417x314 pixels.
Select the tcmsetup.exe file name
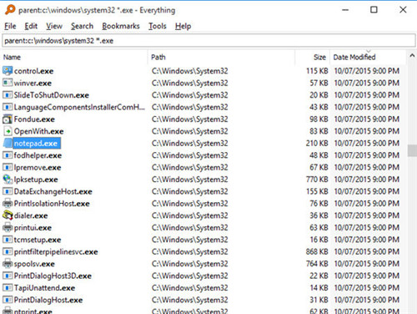pos(38,240)
